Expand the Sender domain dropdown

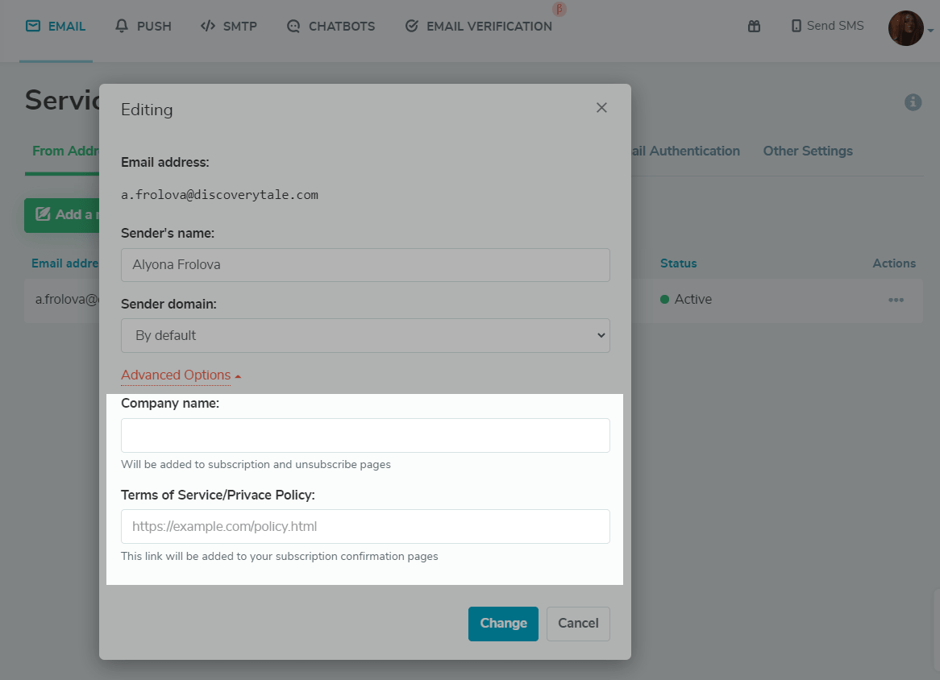[365, 335]
